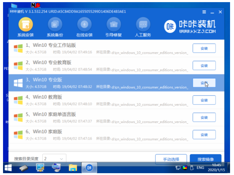This screenshot has height=175, width=234.
Task: Select the 在线安装 online install icon
Action: 84,24
